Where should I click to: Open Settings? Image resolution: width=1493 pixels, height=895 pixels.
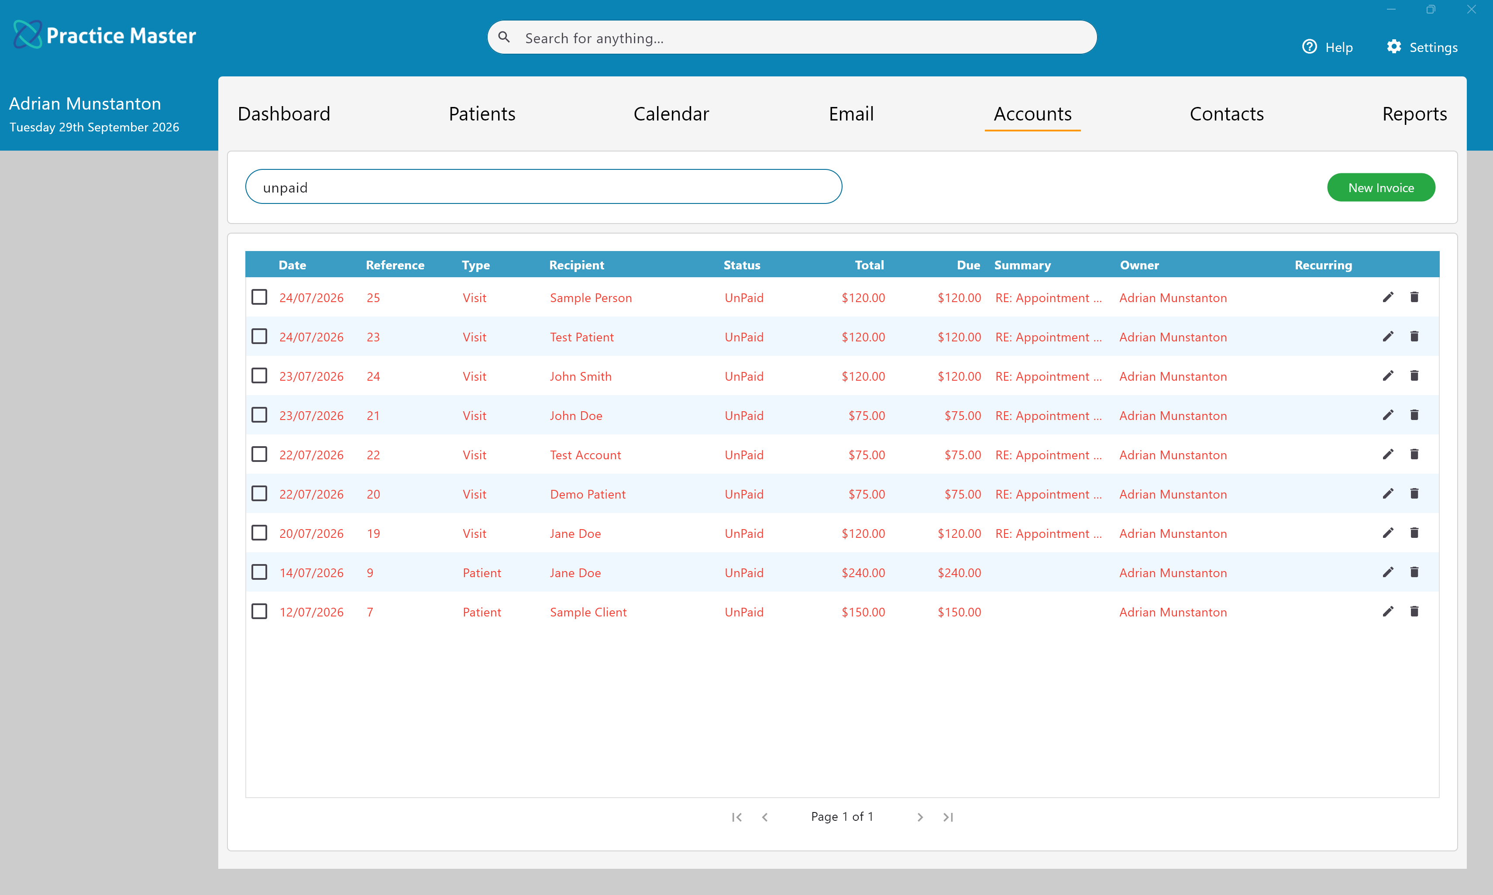1422,47
